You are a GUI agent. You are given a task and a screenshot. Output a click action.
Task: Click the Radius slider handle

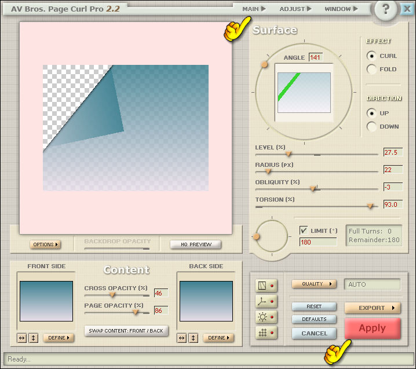coord(268,171)
